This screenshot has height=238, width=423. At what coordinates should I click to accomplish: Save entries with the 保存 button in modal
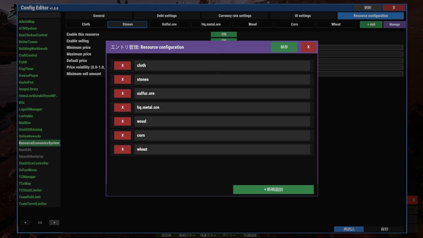click(283, 47)
